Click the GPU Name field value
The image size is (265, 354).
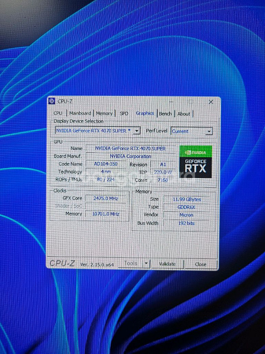click(130, 148)
